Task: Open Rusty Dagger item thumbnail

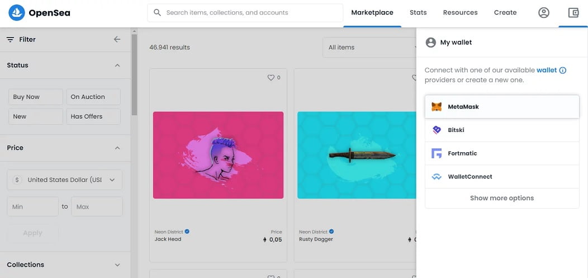Action: (357, 155)
